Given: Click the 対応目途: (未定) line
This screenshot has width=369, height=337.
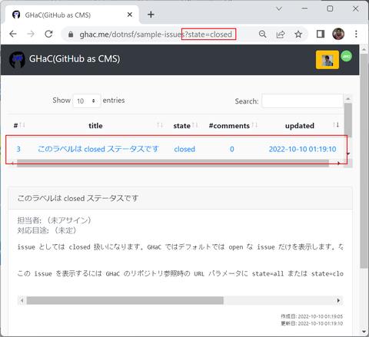Looking at the screenshot, I should click(x=47, y=230).
